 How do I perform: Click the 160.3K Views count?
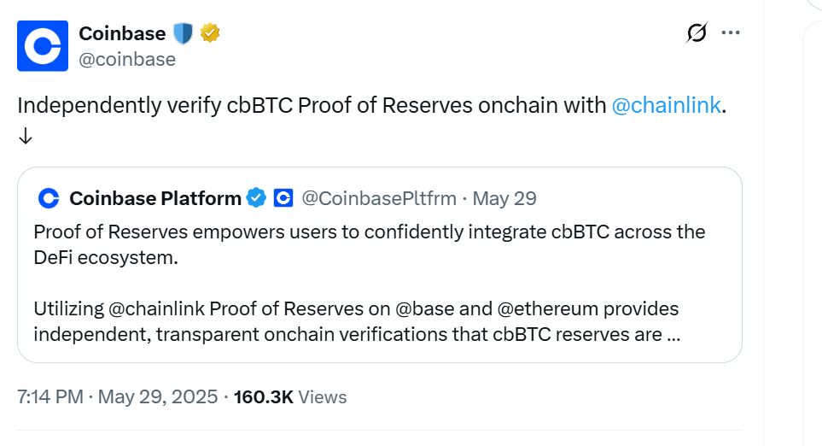click(290, 397)
